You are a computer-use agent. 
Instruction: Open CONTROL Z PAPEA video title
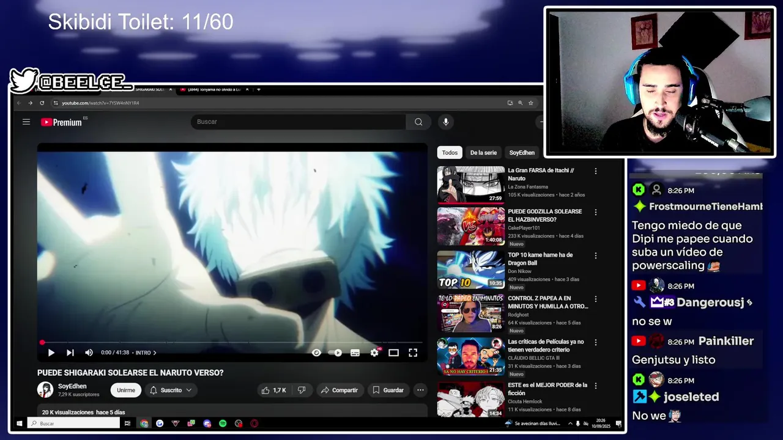547,302
